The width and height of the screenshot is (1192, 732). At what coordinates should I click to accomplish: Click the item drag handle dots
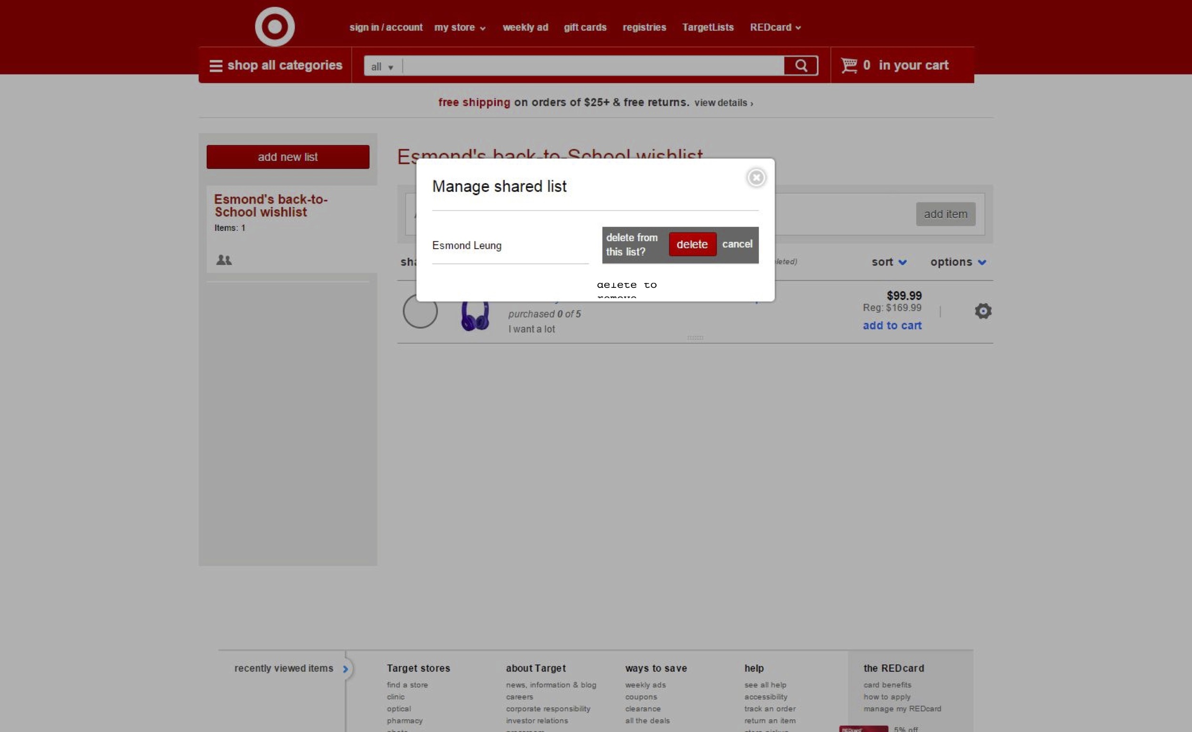[x=695, y=338]
